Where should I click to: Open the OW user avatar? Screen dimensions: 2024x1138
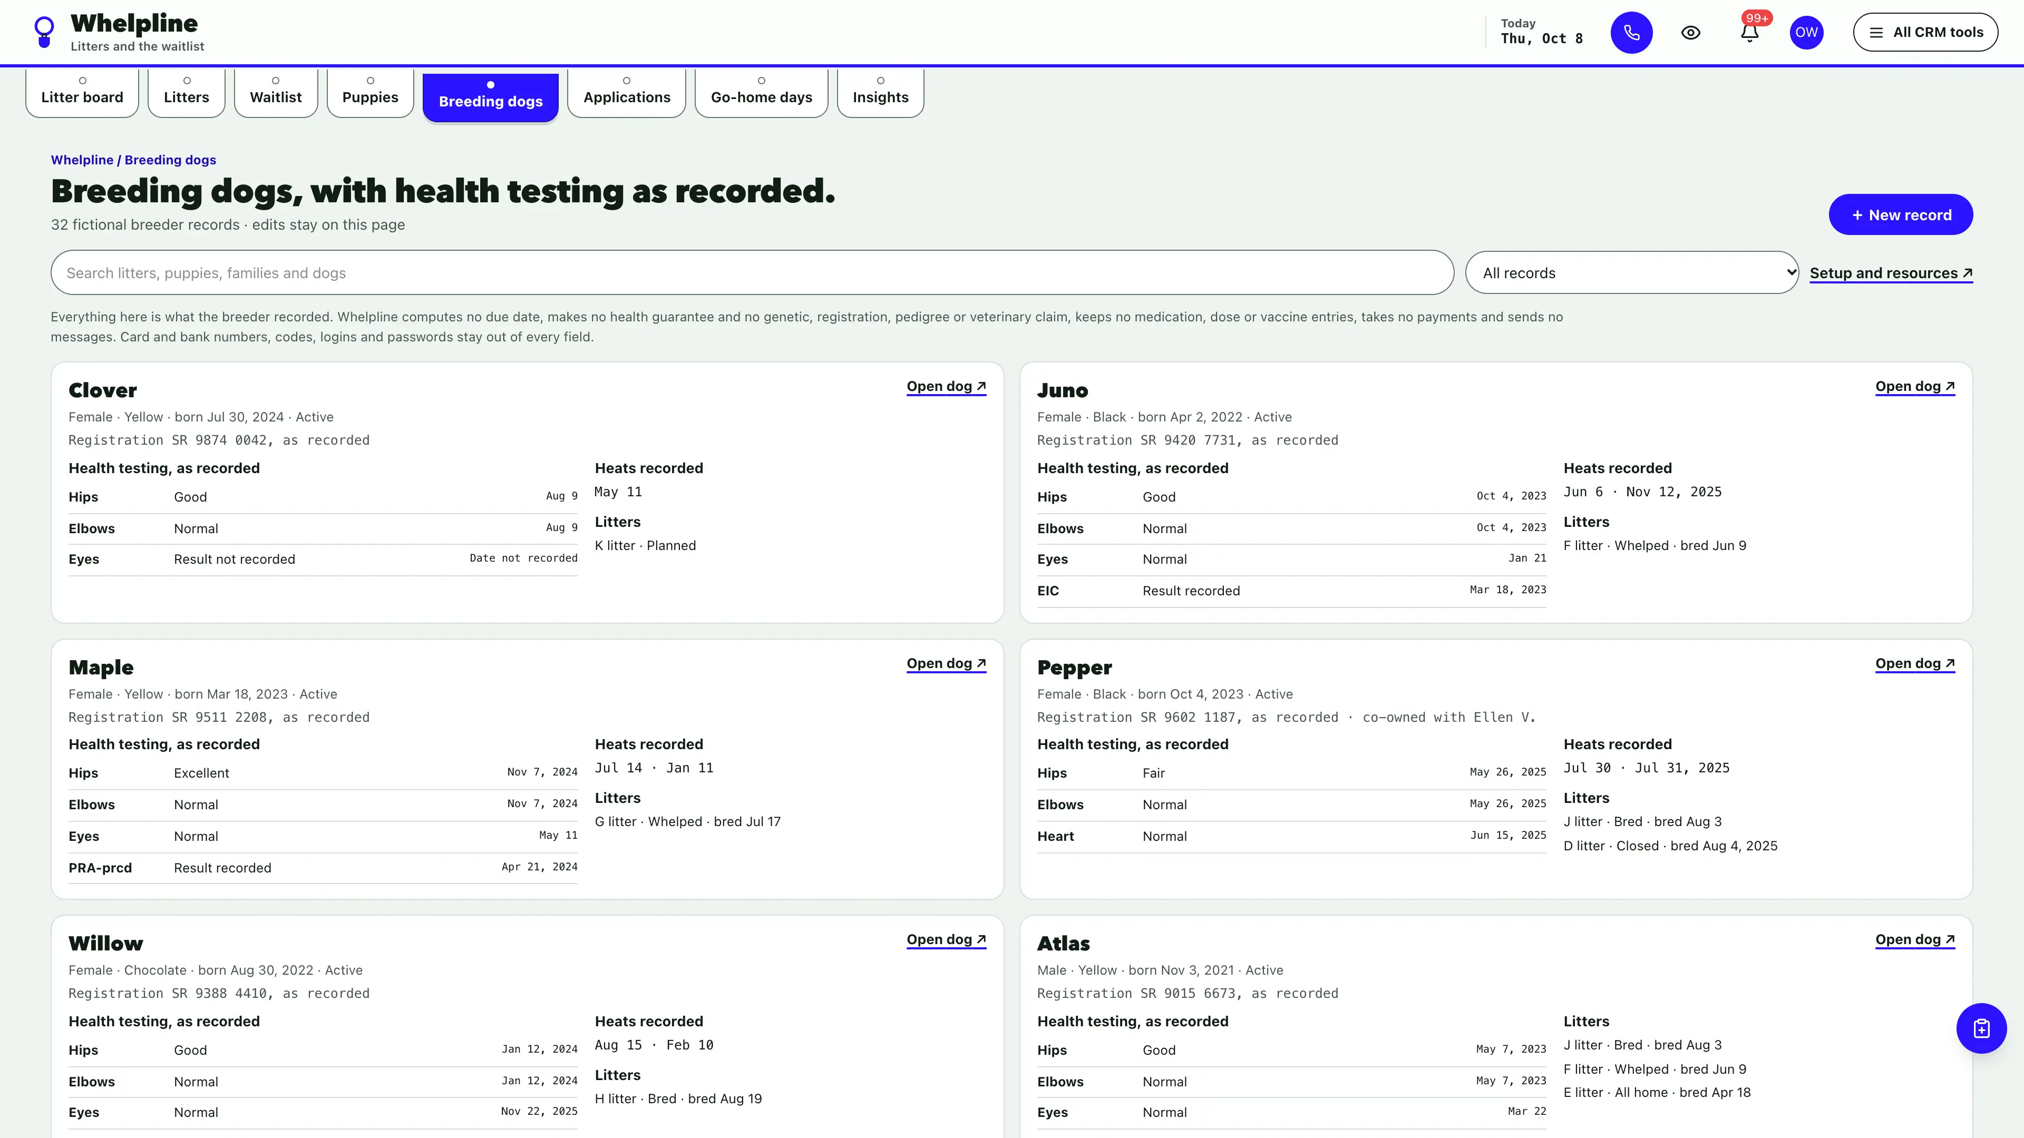click(1806, 32)
